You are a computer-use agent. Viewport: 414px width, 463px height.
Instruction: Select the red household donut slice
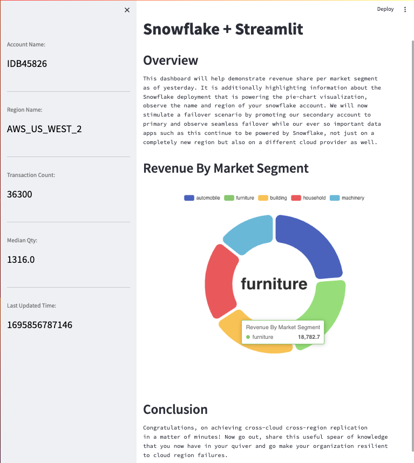pyautogui.click(x=218, y=281)
